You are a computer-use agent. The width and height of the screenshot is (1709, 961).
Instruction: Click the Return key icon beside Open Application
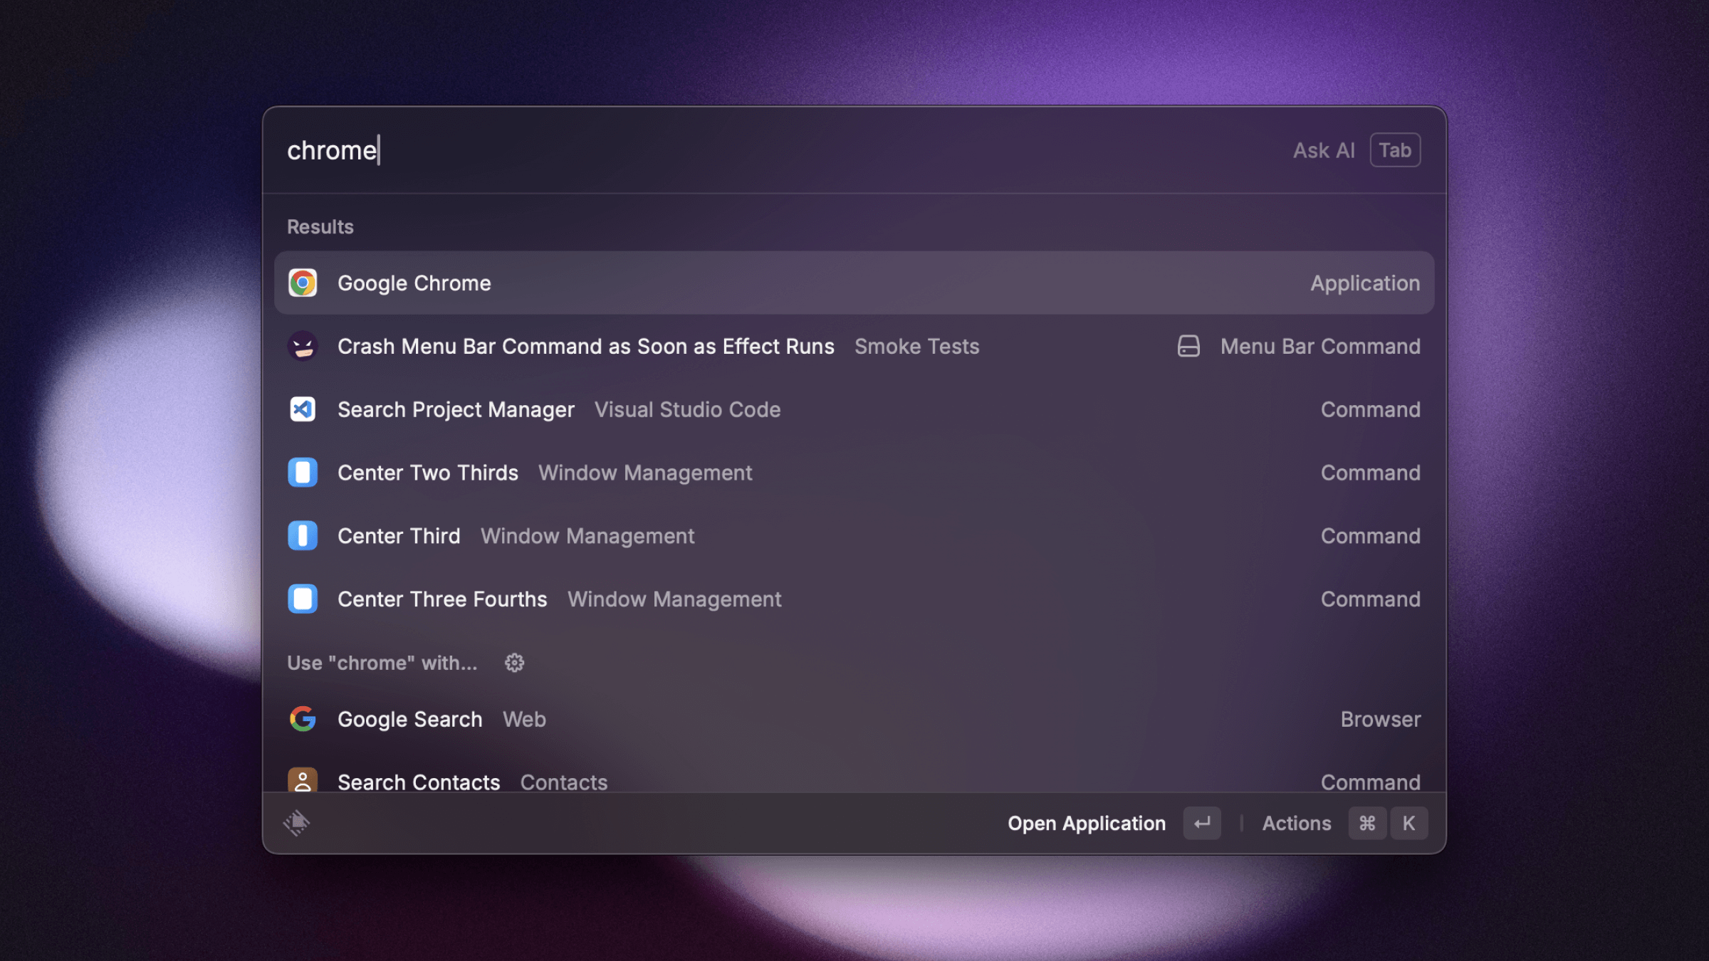pyautogui.click(x=1202, y=823)
